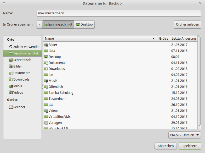Select the Samba-Schulung folder row
Viewport: 205px width, 153px height.
tap(105, 93)
